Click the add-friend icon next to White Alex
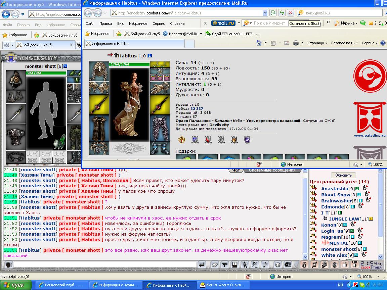387x290 pixels. tap(364, 254)
